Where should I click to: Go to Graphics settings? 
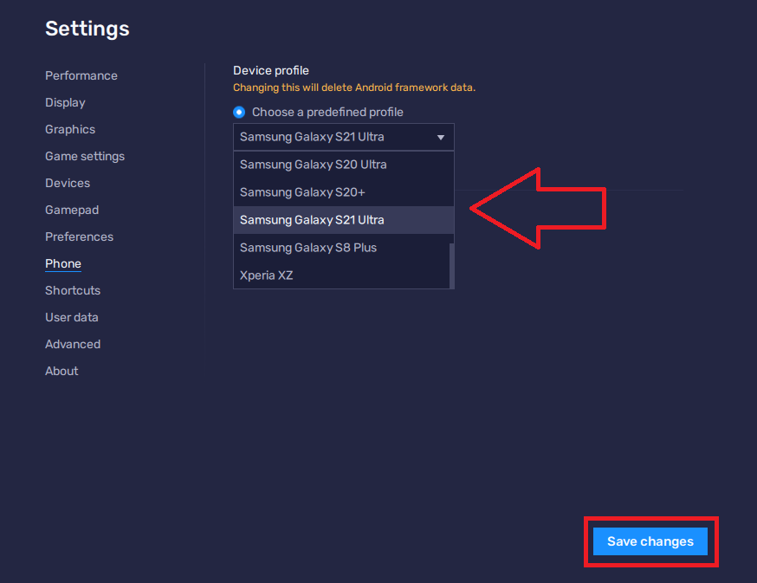70,129
